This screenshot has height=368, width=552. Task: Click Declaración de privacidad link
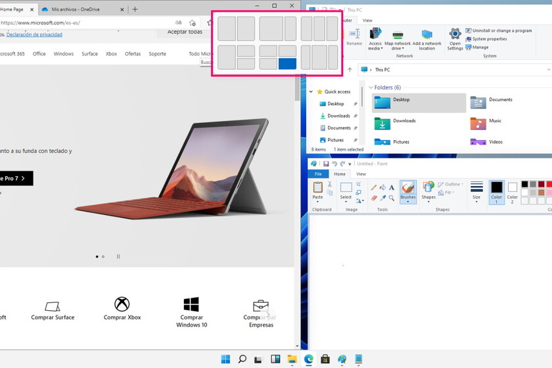(x=34, y=35)
